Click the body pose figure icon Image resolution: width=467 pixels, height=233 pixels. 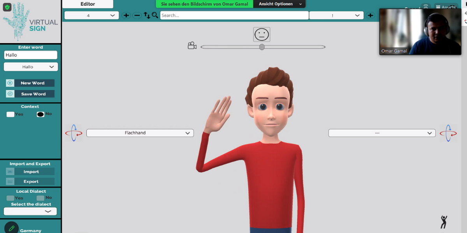click(x=444, y=222)
